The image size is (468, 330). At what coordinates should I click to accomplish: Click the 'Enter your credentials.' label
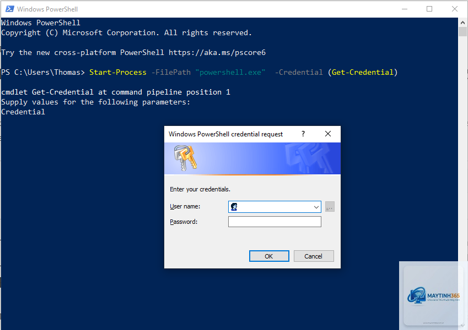[200, 189]
